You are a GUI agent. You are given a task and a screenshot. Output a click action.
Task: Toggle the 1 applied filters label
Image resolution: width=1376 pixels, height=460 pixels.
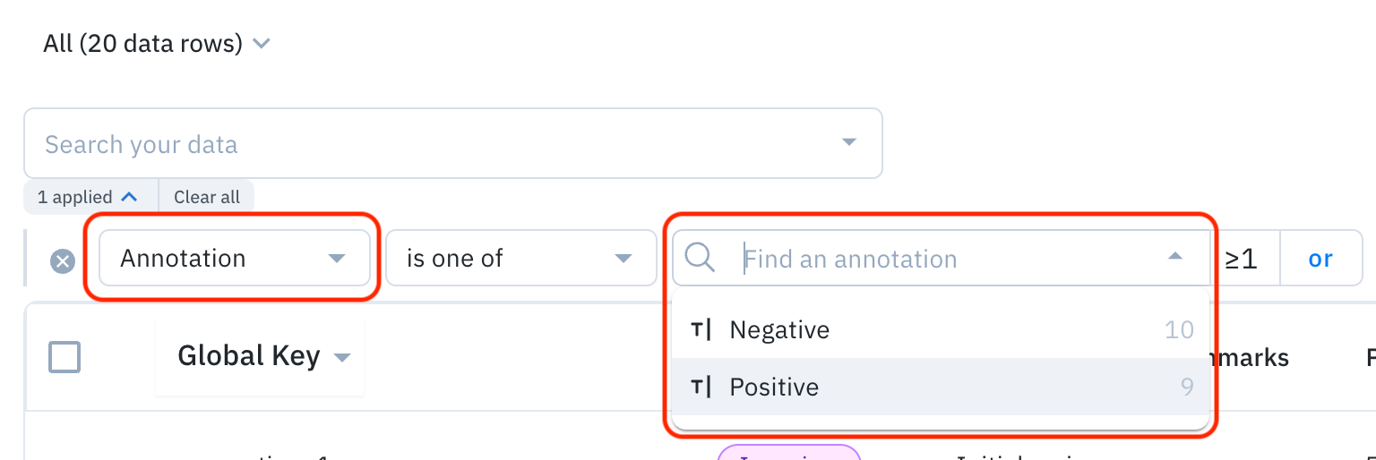[x=75, y=197]
